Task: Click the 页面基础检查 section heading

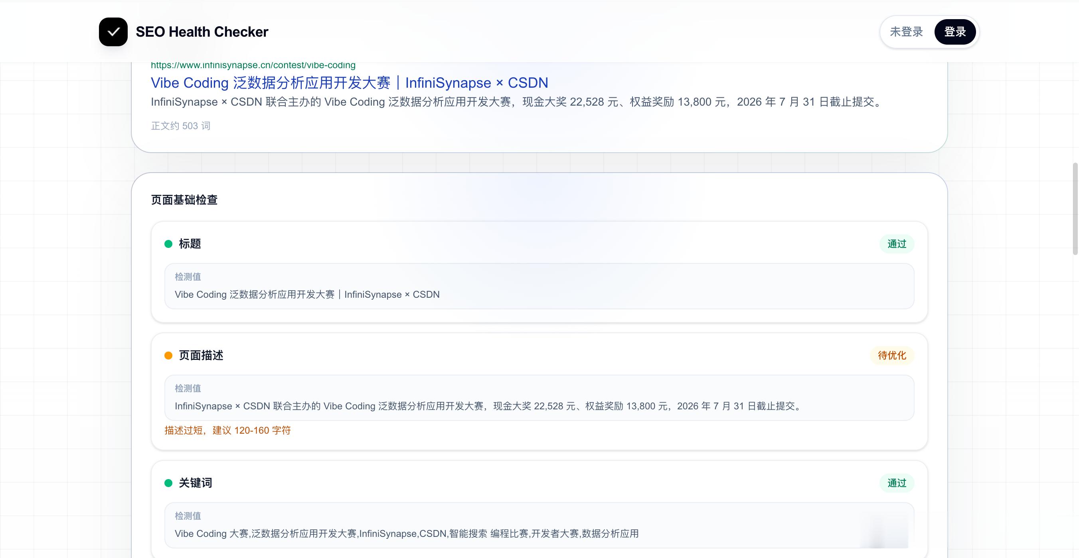Action: pyautogui.click(x=184, y=200)
